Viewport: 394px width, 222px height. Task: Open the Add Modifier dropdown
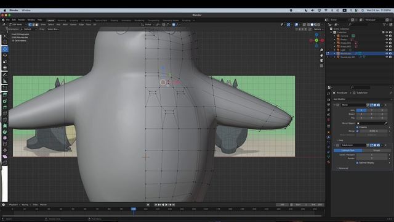coord(362,99)
